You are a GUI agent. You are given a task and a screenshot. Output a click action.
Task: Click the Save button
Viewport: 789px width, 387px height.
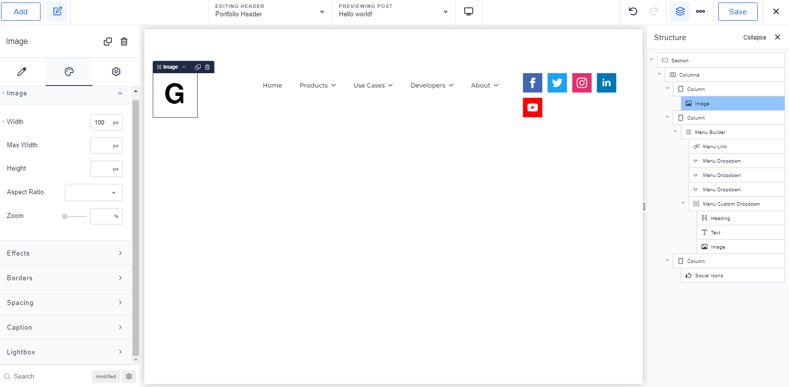(738, 12)
